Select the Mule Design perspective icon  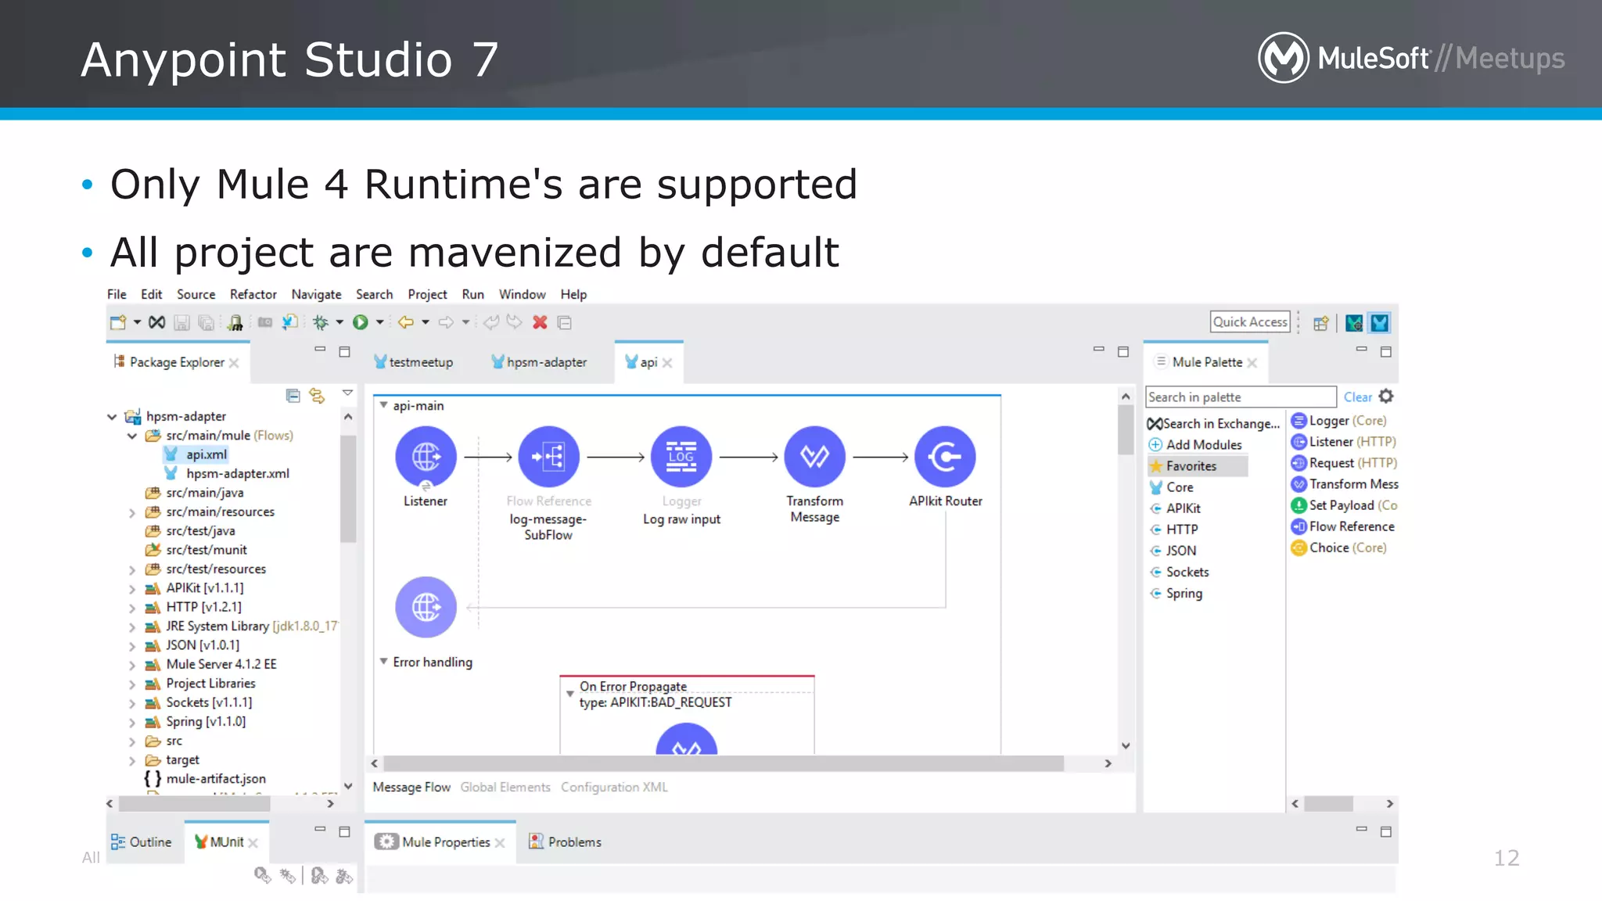click(x=1380, y=322)
